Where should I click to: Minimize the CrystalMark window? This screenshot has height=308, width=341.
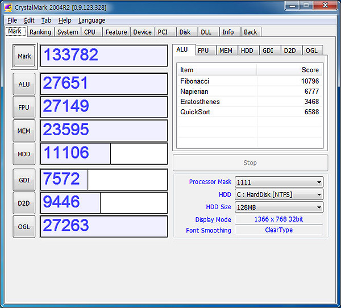point(293,6)
